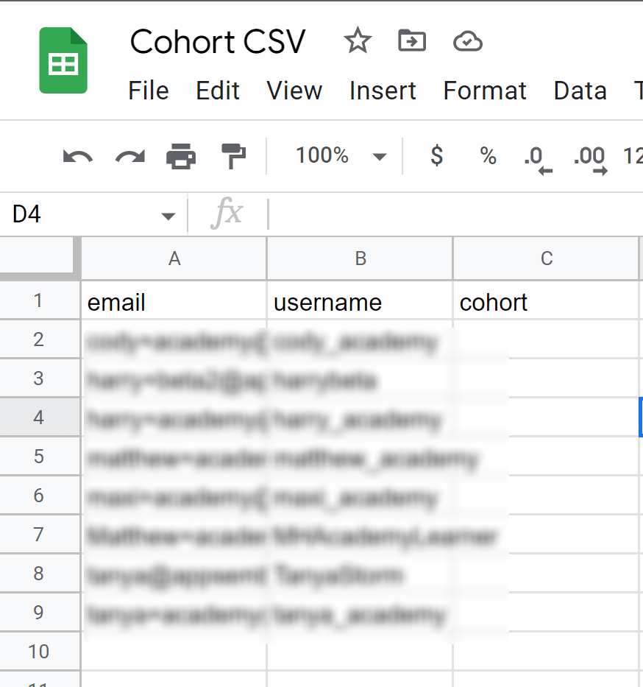This screenshot has width=643, height=687.
Task: Select row 1 by its row number
Action: coord(39,301)
